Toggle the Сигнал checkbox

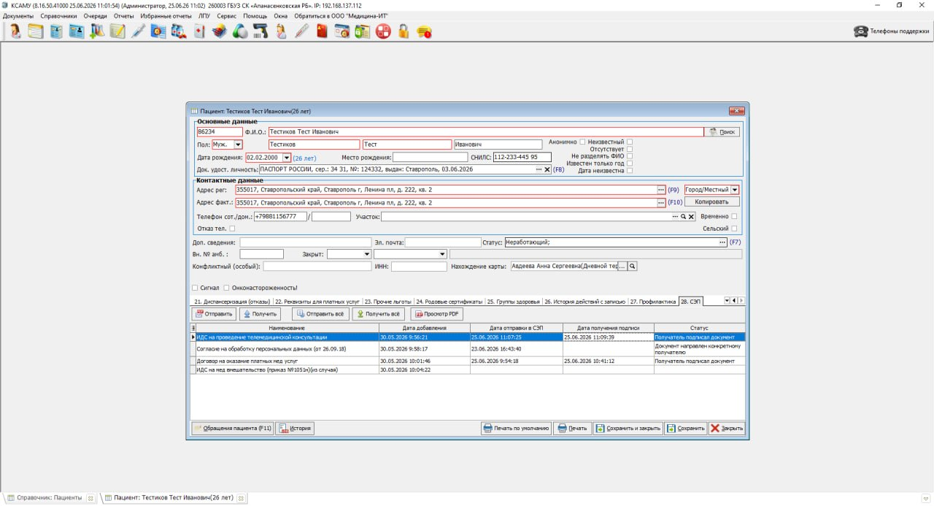tap(194, 288)
